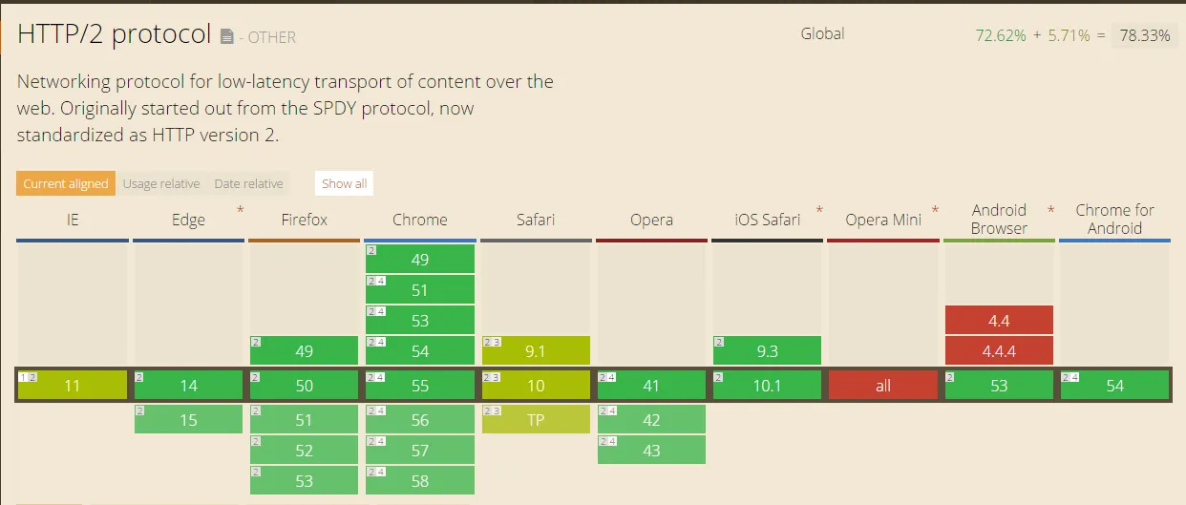Viewport: 1186px width, 505px height.
Task: Switch to Usage relative view
Action: 161,183
